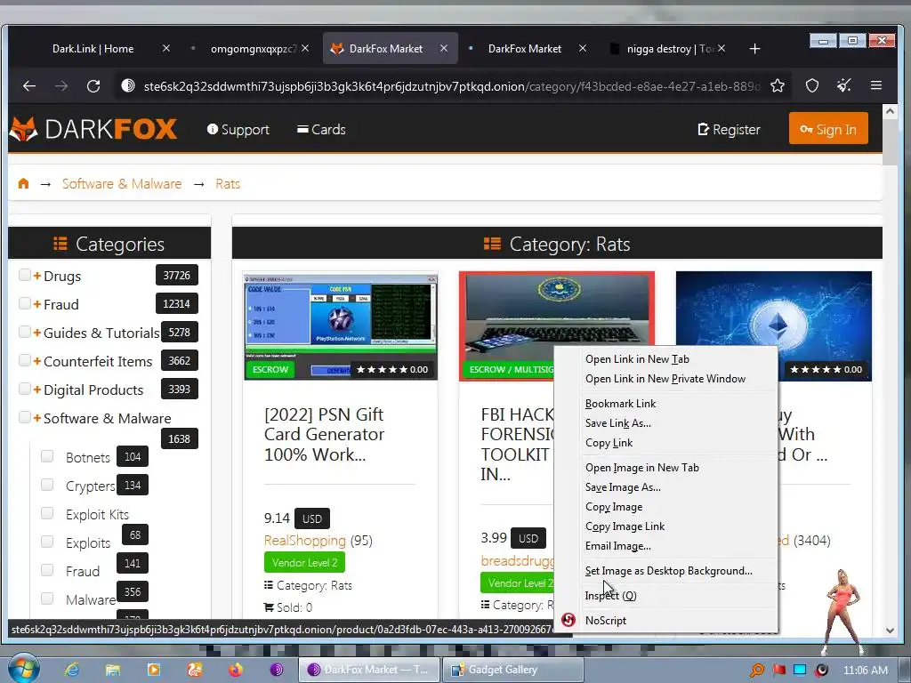Select Open Link in New Tab

click(665, 359)
